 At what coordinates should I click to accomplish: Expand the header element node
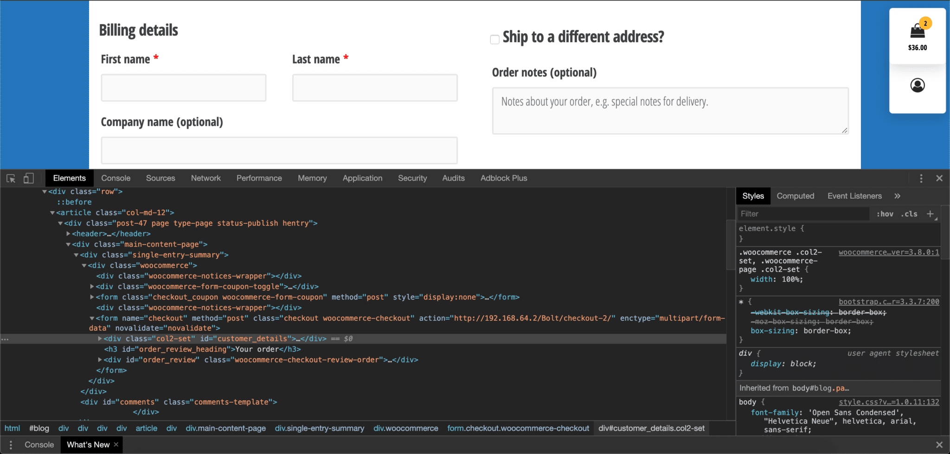[x=68, y=234]
